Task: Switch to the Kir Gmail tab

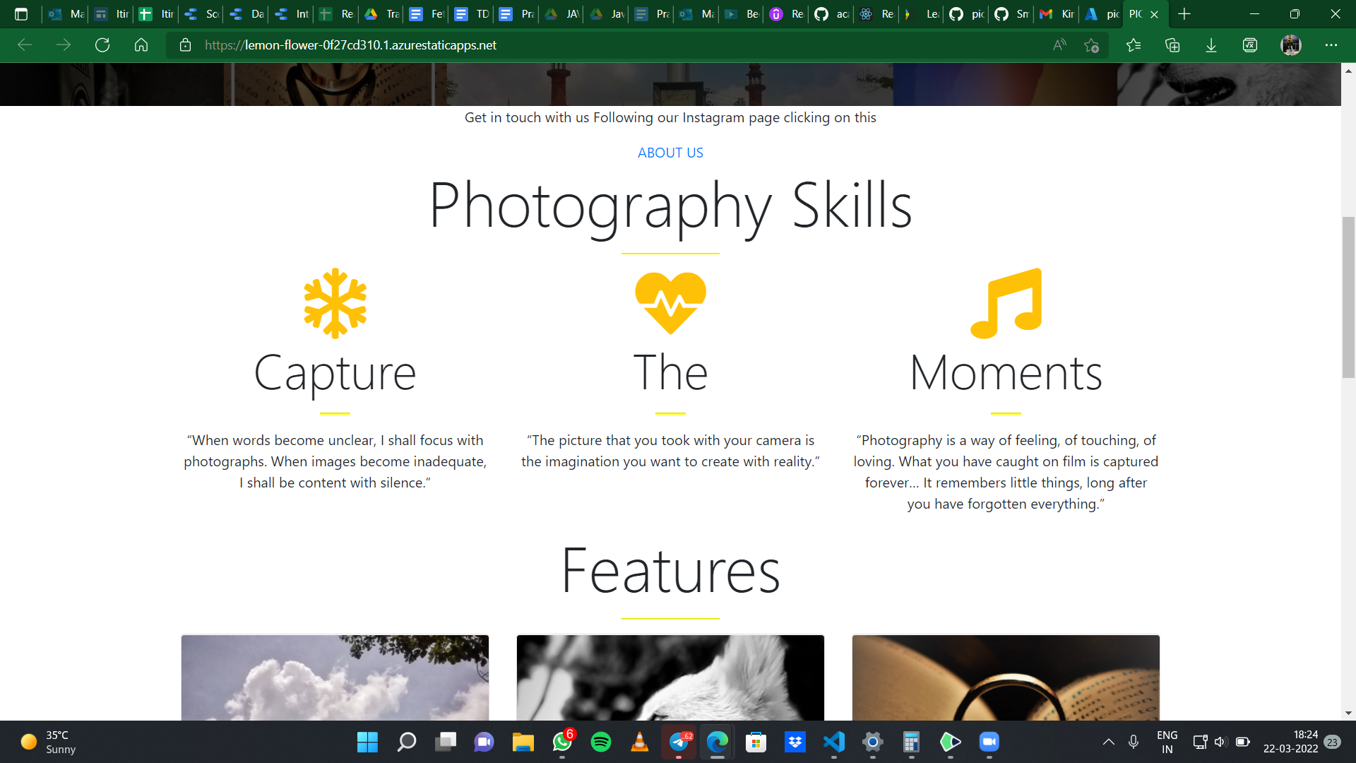Action: (x=1057, y=14)
